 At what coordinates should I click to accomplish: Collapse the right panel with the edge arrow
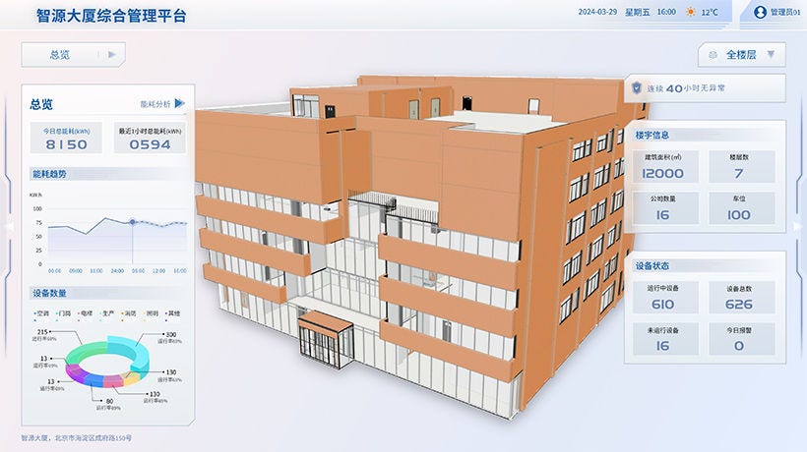click(x=798, y=226)
